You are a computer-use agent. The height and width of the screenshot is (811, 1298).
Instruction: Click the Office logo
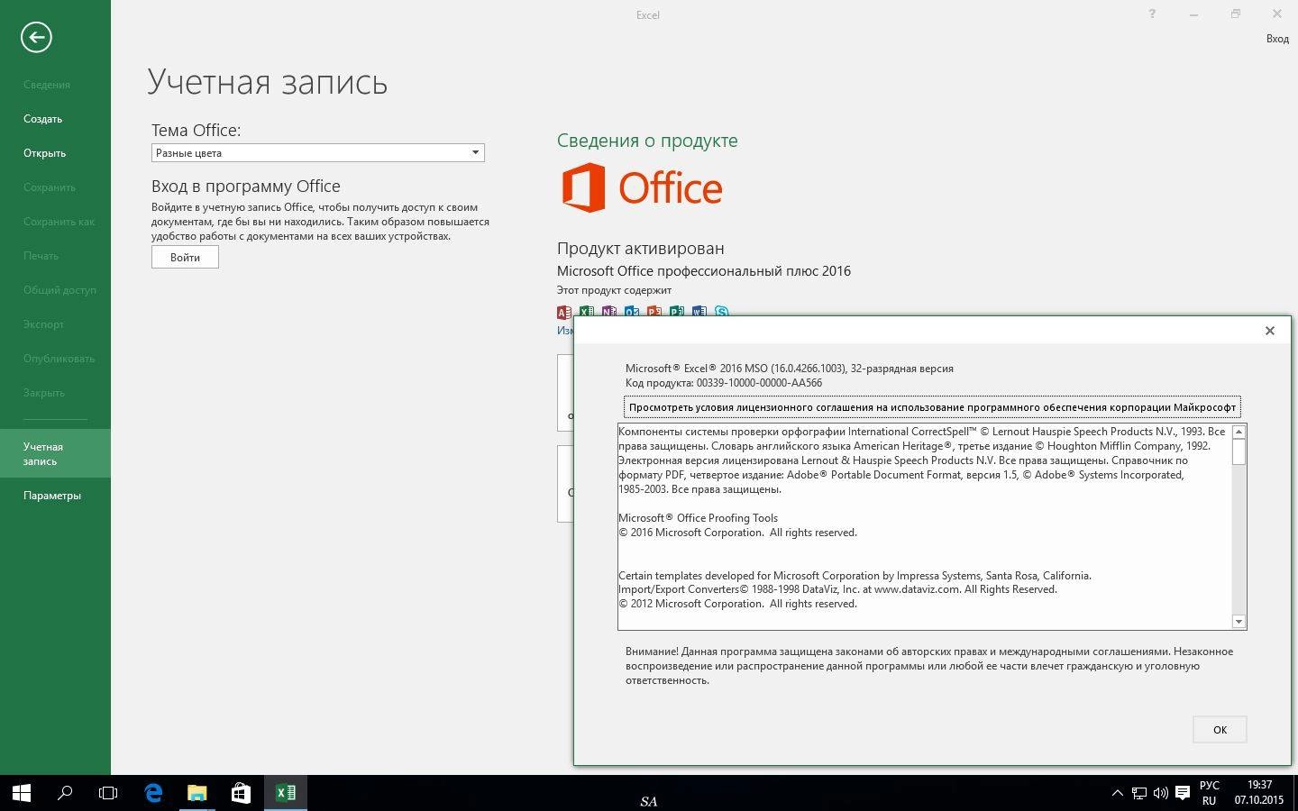click(x=642, y=187)
